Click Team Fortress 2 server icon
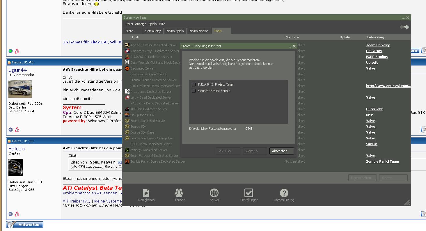The height and width of the screenshot is (231, 426). tap(127, 156)
